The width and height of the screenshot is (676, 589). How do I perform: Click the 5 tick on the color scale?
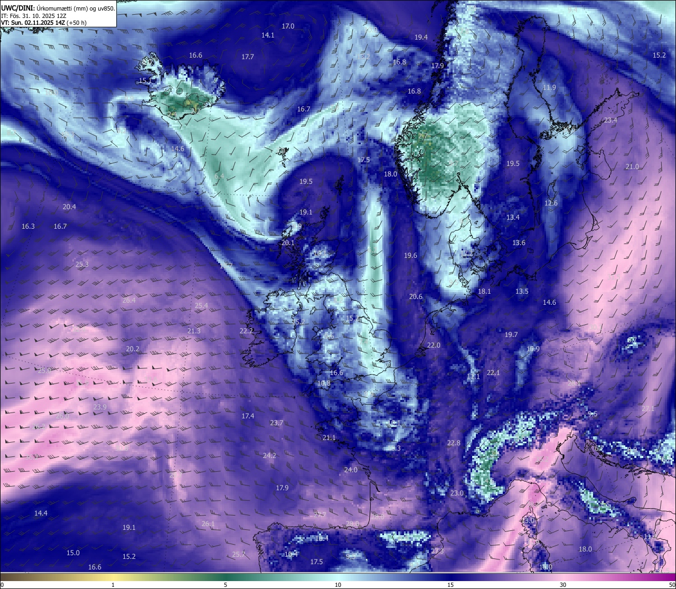(226, 584)
